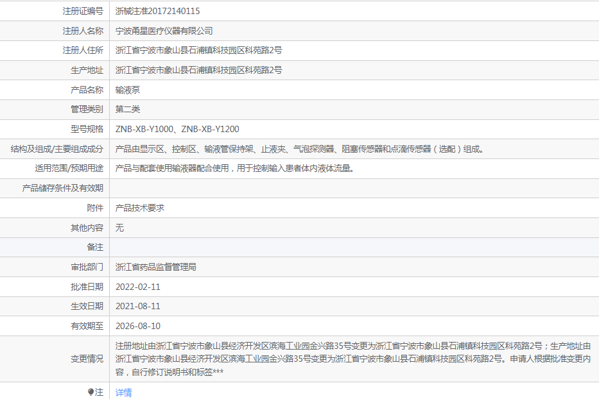This screenshot has width=599, height=399.
Task: Click the 生产地址 label
Action: [x=87, y=71]
